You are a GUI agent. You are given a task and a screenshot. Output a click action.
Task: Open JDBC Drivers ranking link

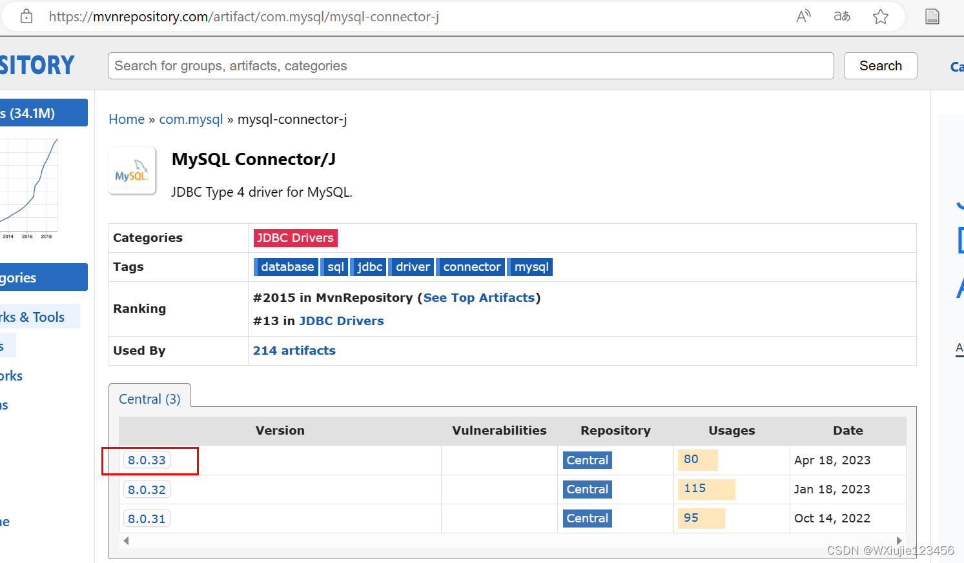pos(342,321)
